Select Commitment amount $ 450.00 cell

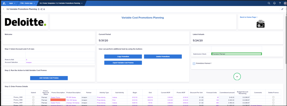227,103
